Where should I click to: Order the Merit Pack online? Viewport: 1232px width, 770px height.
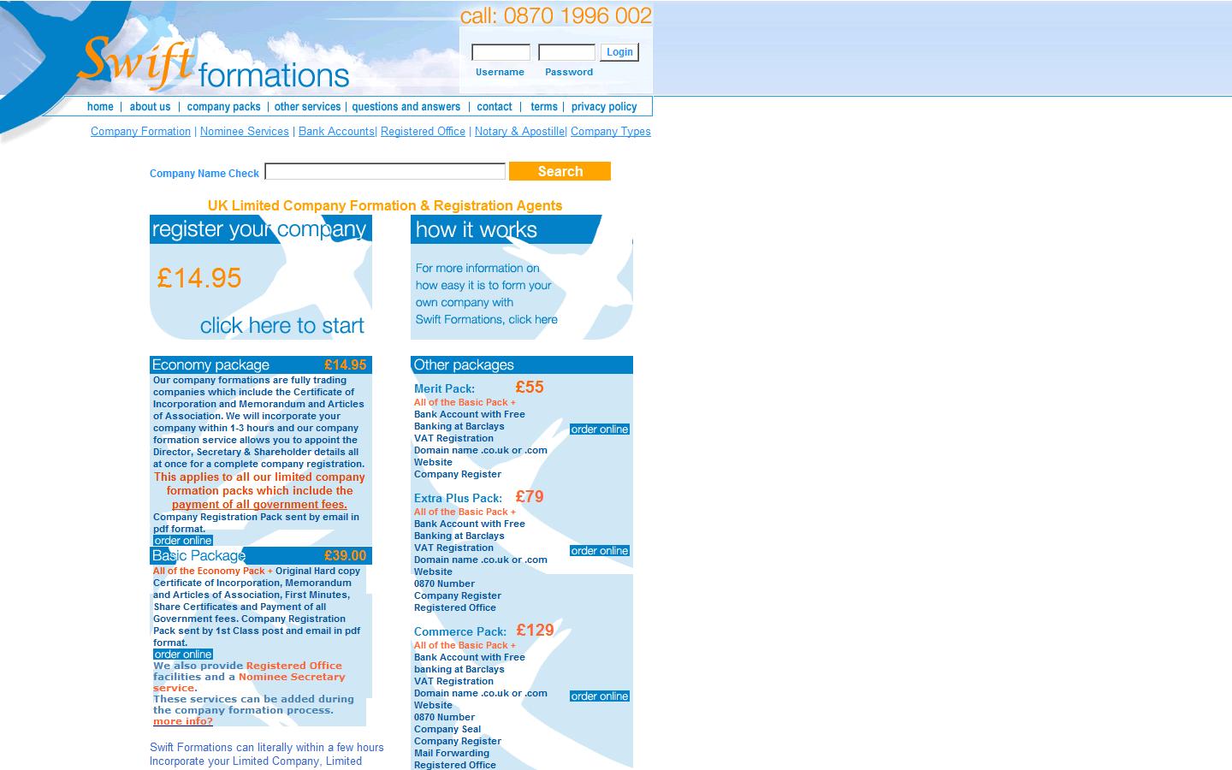599,429
